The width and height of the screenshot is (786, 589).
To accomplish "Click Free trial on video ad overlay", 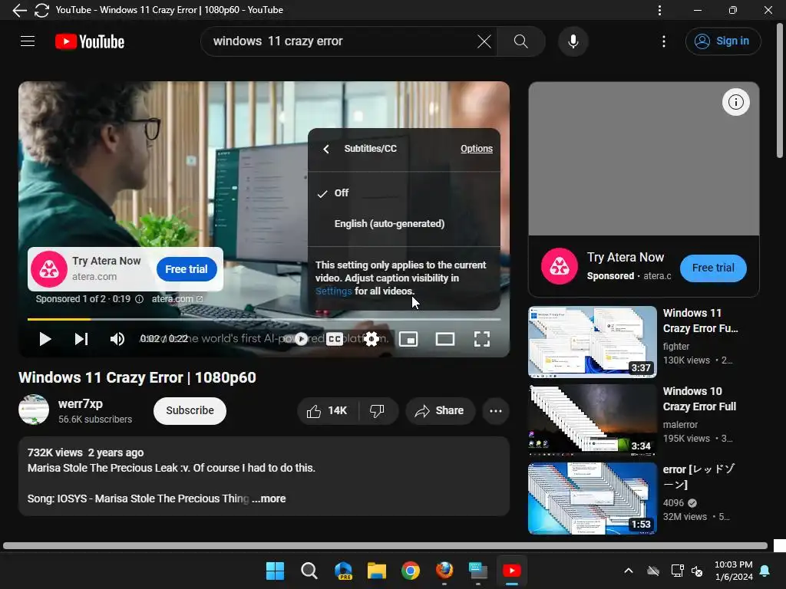I will (x=187, y=269).
